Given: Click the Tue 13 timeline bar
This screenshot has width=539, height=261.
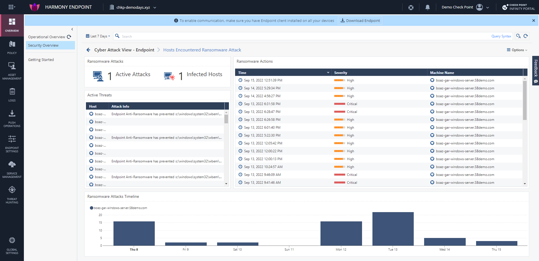Looking at the screenshot, I should (x=393, y=229).
